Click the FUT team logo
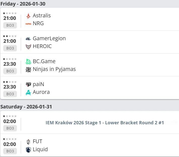179x157 pixels. click(28, 142)
